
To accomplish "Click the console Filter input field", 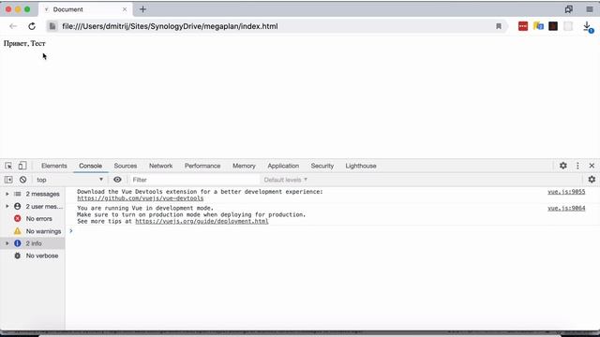I will (x=194, y=180).
